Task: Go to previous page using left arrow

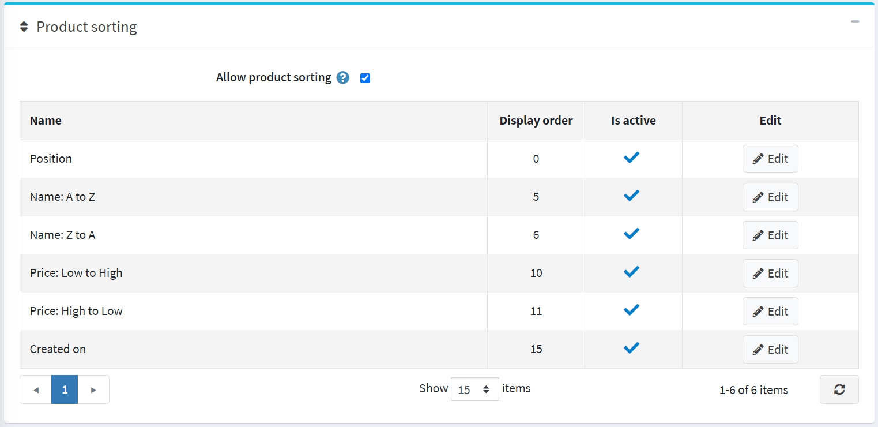Action: tap(36, 390)
